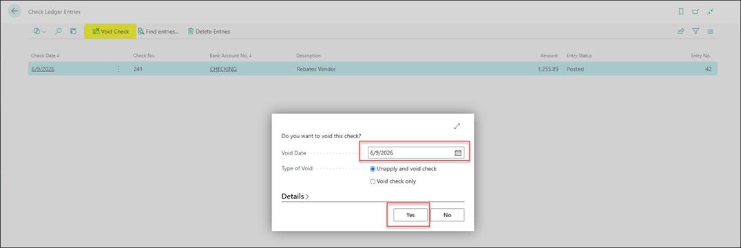Click Entry No. column header
The height and width of the screenshot is (248, 741).
(x=701, y=56)
